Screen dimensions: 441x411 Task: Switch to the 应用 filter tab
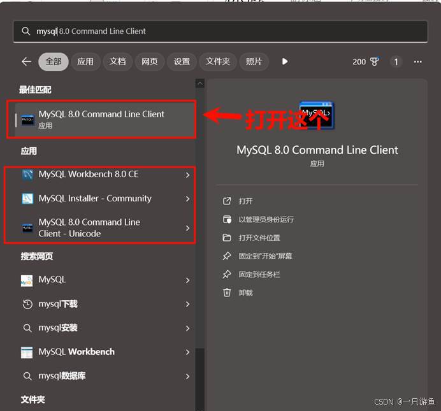(x=85, y=62)
